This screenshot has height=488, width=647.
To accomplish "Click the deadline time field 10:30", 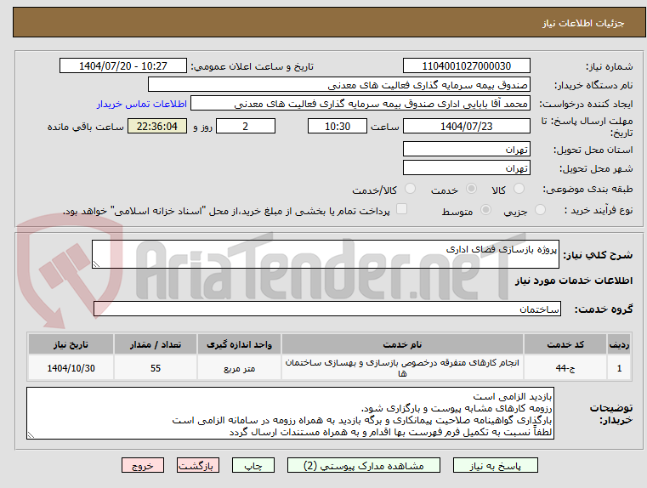I will pos(338,126).
